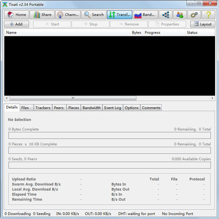Click the scrollbar left arrow
The image size is (219, 219).
click(7, 98)
